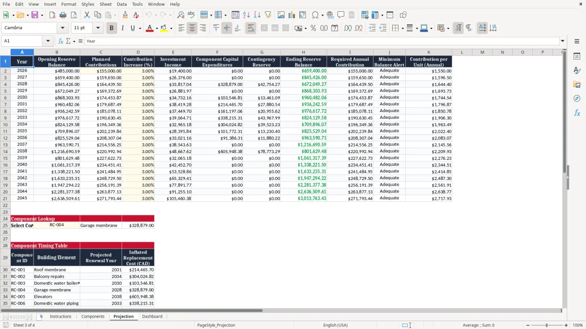The width and height of the screenshot is (586, 329).
Task: Open the Styles menu
Action: coord(88,4)
